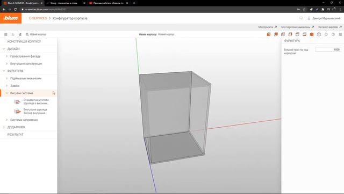Click the fifth gray cabinet view icon
This screenshot has width=344, height=194.
[x=297, y=34]
